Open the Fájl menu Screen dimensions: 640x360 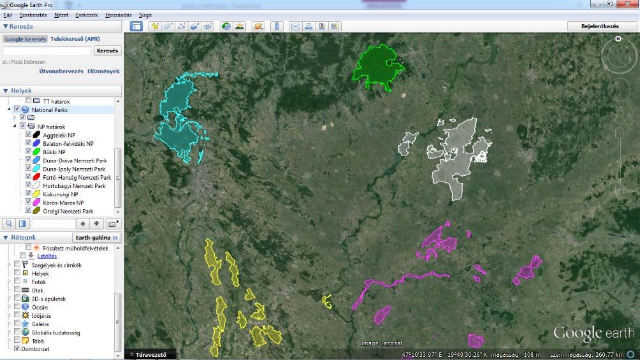[x=8, y=15]
